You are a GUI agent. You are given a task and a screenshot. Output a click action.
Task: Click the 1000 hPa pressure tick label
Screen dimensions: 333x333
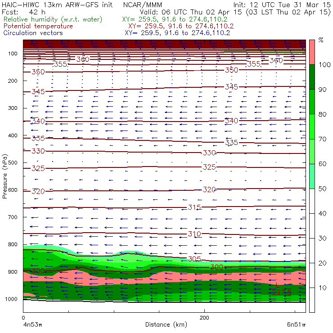pos(11,299)
